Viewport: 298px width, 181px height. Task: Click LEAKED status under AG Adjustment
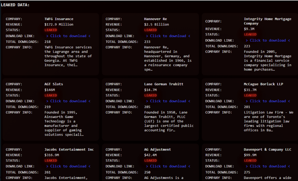pyautogui.click(x=150, y=160)
